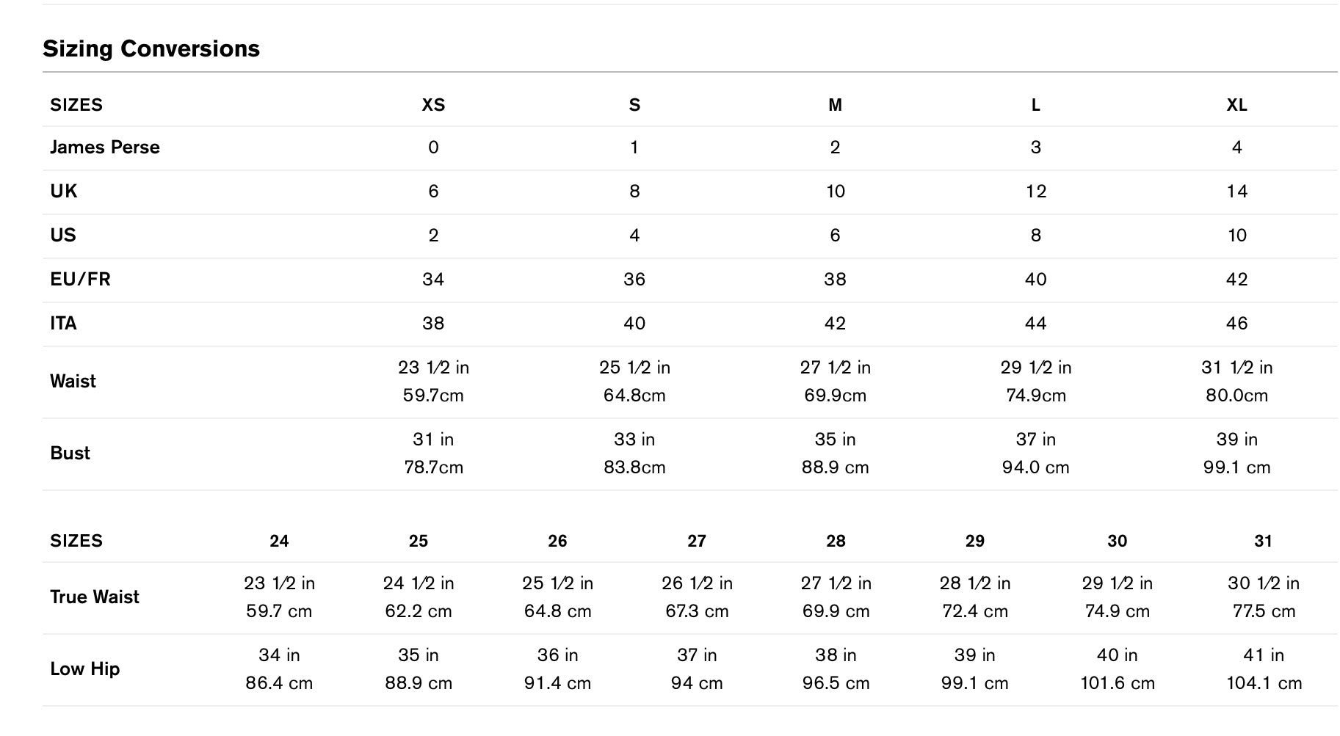The width and height of the screenshot is (1340, 736).
Task: Select the US size 10 cell
Action: click(1236, 236)
